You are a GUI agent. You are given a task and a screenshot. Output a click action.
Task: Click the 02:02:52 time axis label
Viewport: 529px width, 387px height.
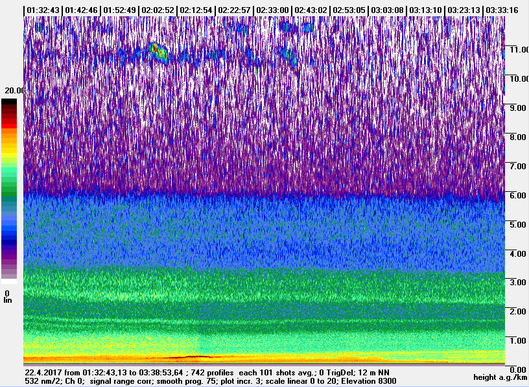pyautogui.click(x=158, y=10)
